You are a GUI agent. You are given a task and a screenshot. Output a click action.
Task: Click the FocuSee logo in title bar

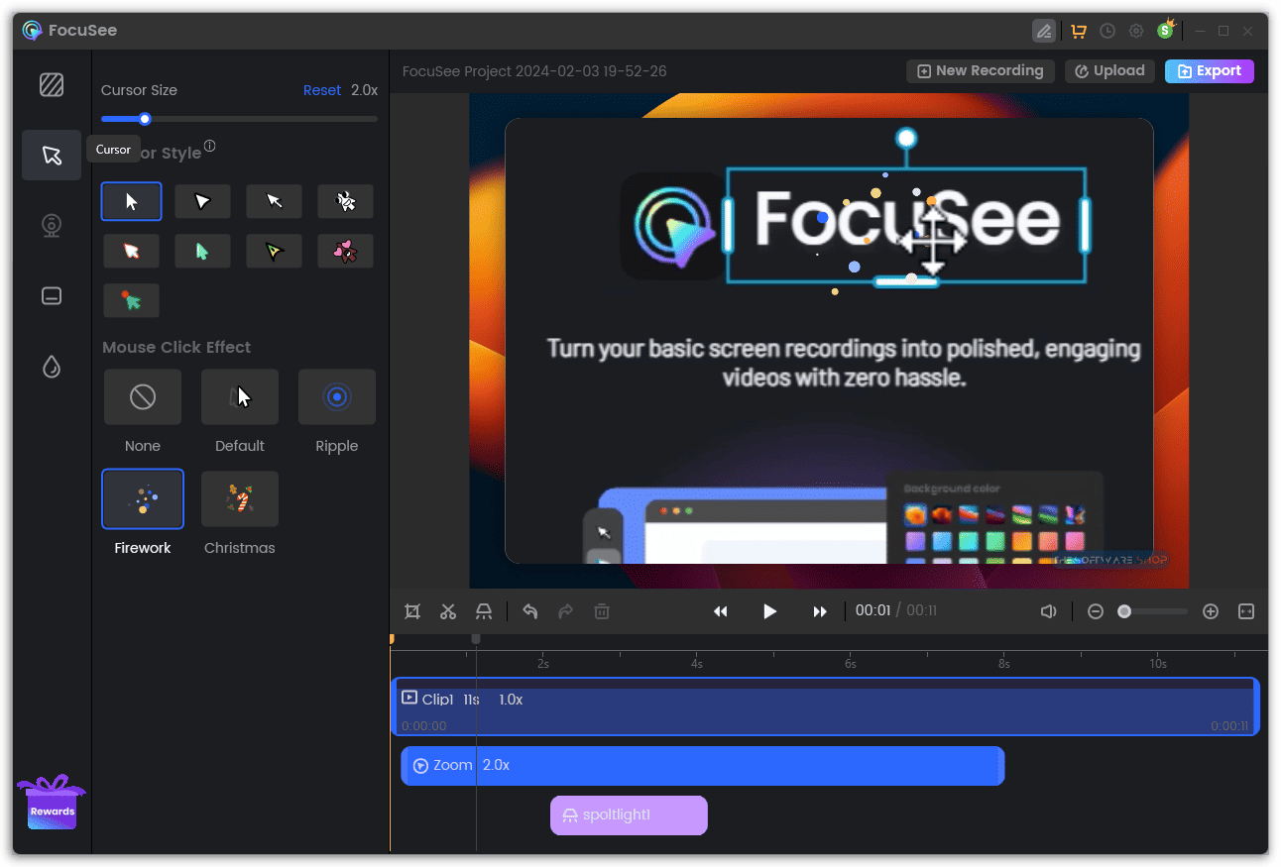coord(33,31)
